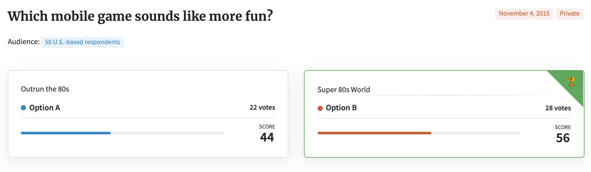Open the November 4, 2015 date tag
The height and width of the screenshot is (172, 591).
(x=524, y=14)
